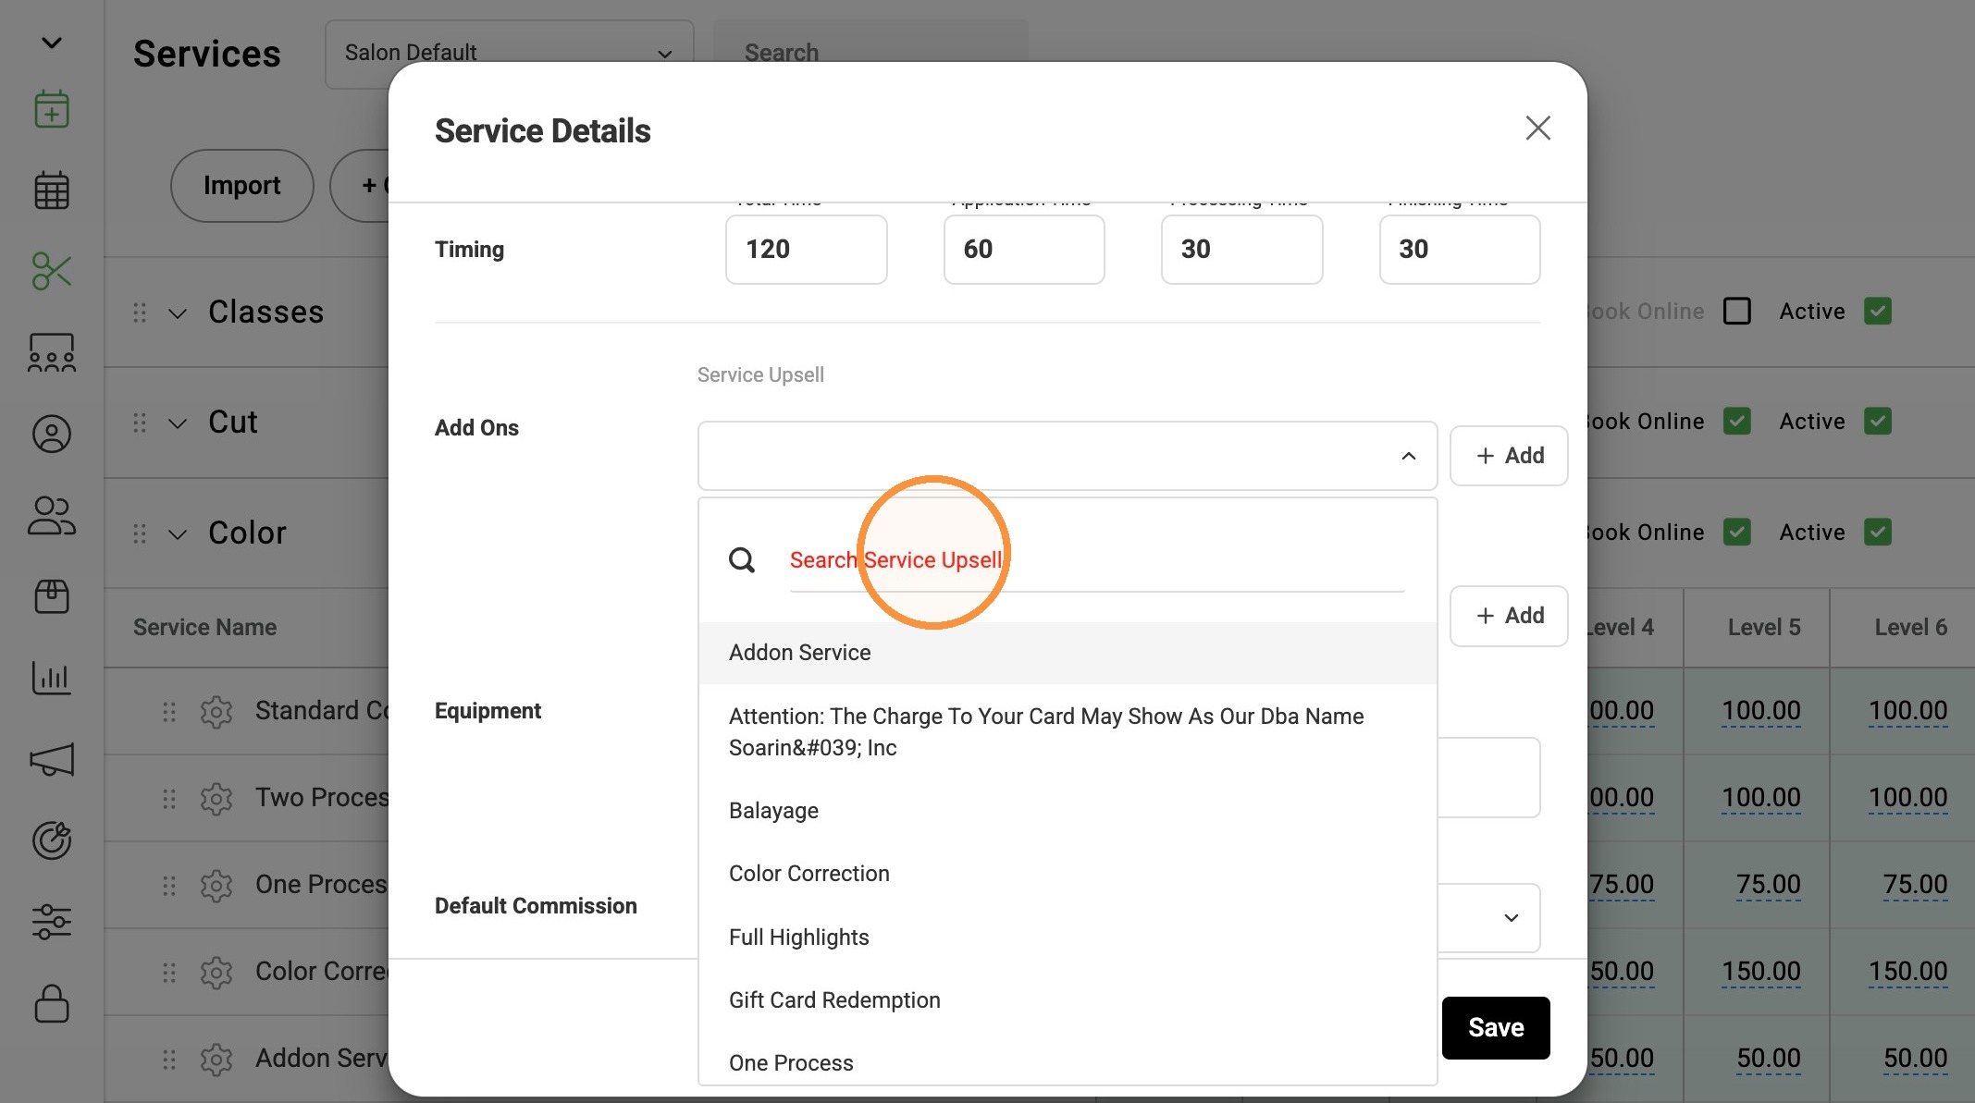Image resolution: width=1975 pixels, height=1103 pixels.
Task: Click the Search Service Upsell field
Action: coord(1097,560)
